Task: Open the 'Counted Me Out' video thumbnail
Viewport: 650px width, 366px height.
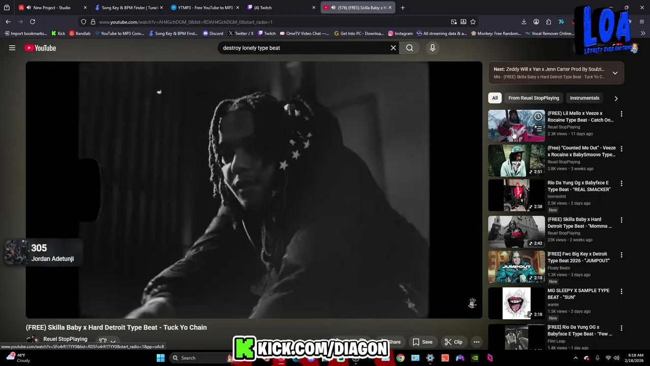Action: point(516,160)
